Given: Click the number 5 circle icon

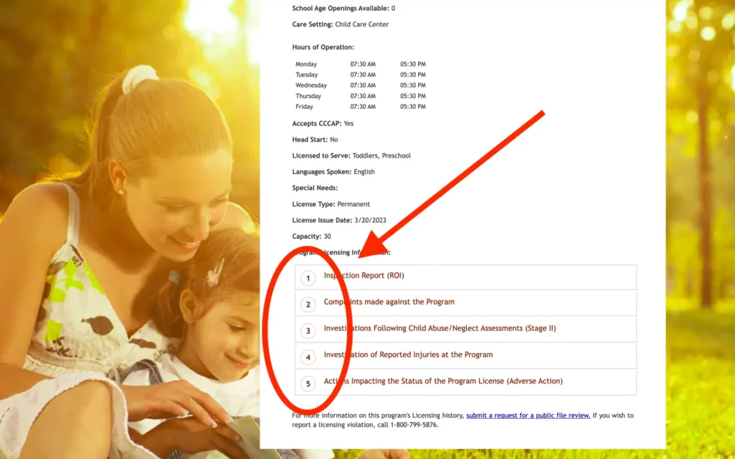Looking at the screenshot, I should point(308,384).
